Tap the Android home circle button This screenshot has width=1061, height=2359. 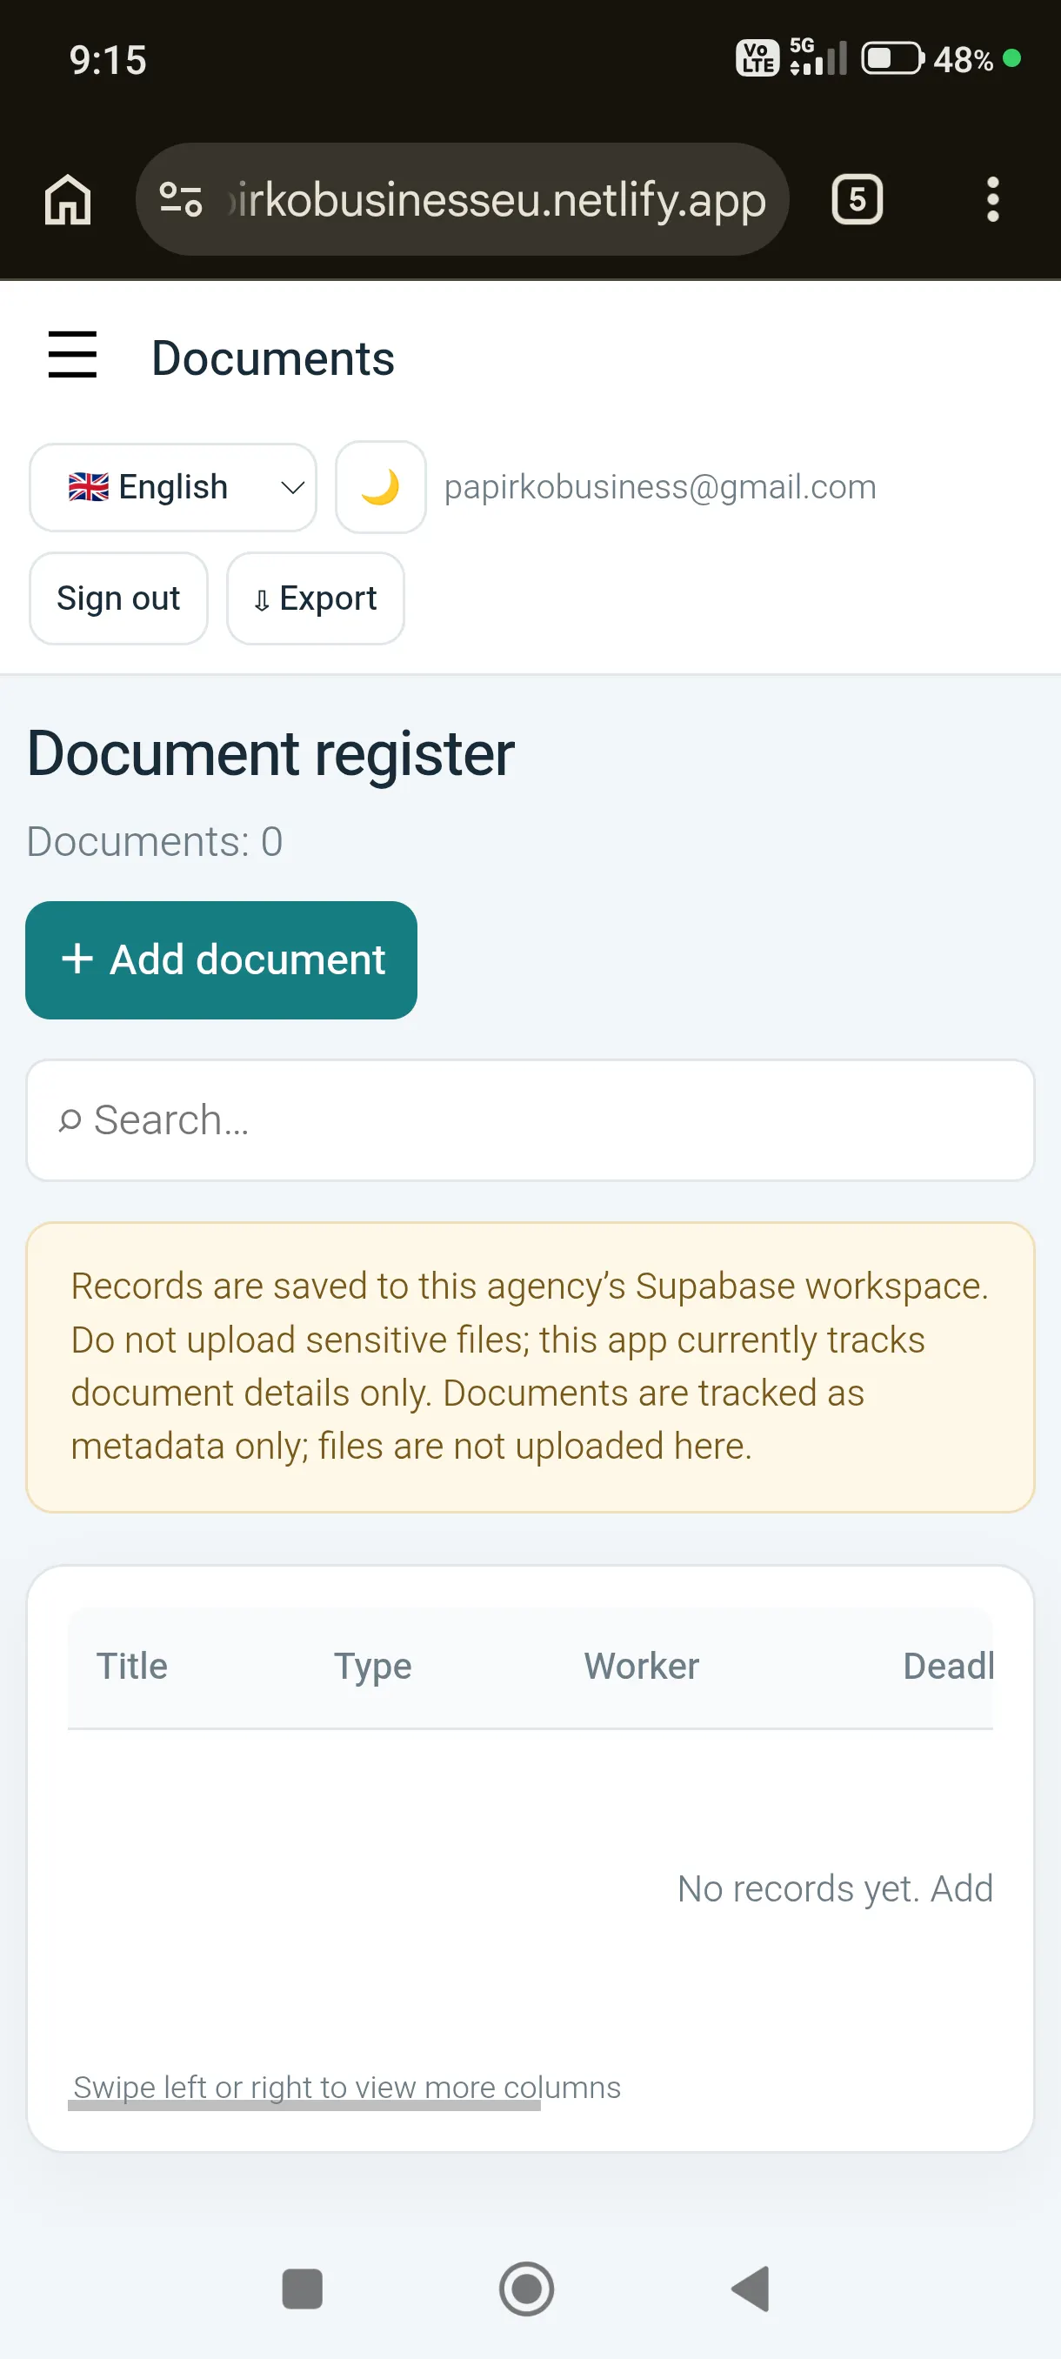526,2289
